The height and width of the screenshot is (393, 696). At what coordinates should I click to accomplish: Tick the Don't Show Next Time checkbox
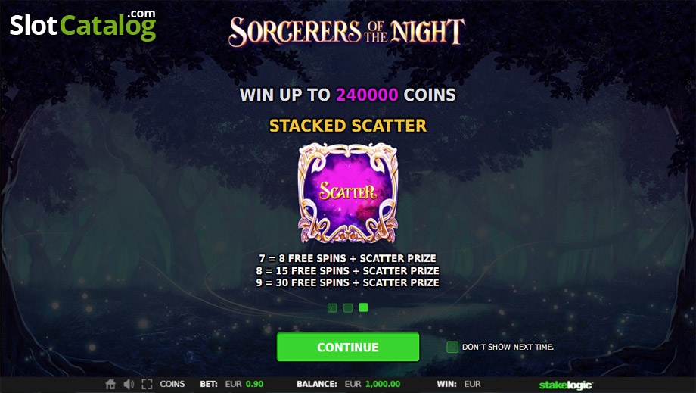click(452, 347)
